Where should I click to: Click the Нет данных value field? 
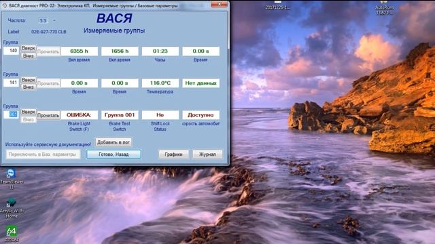point(201,83)
